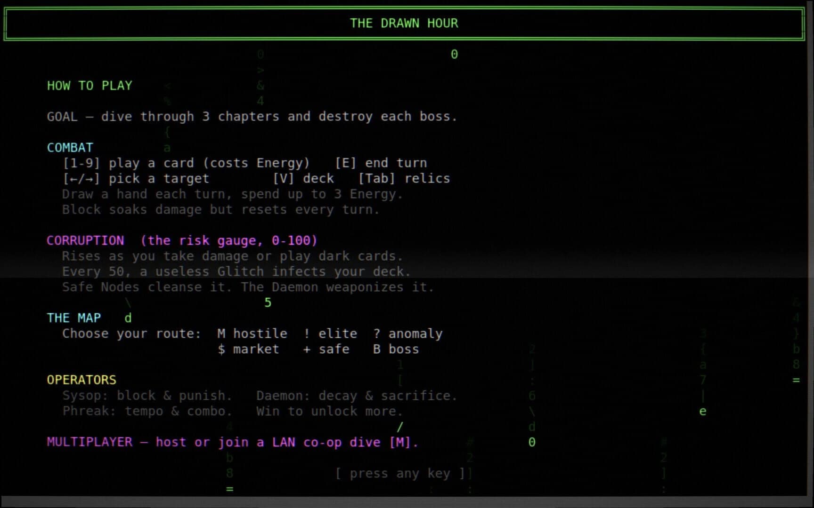Select the arrow keys pick a target hint
814x508 pixels.
point(136,179)
